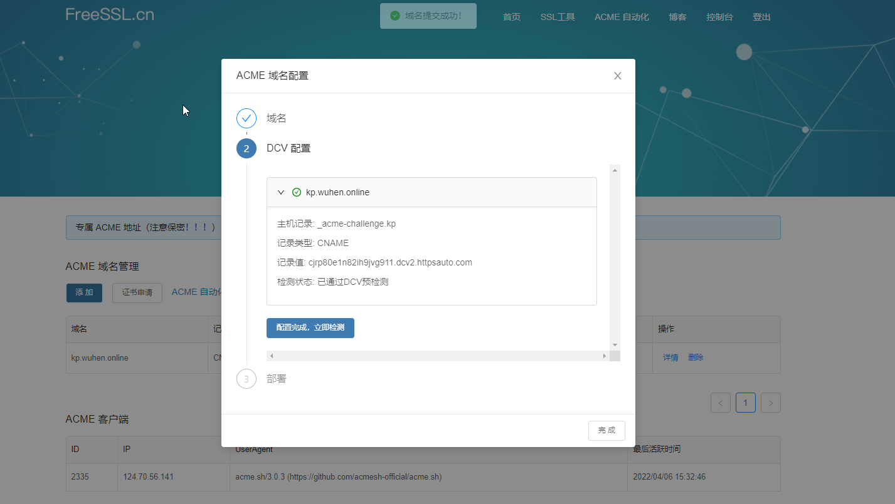Click the FreeSSL.cn logo
The image size is (895, 504).
tap(110, 14)
